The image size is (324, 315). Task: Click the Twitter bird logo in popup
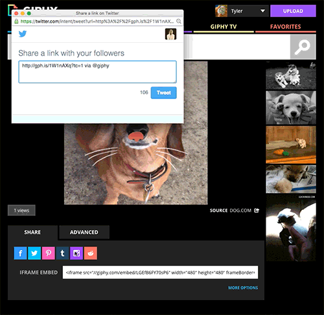[23, 34]
